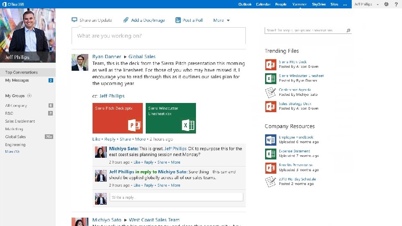Open Excel icon for Sierra Windcutter Linesheet in Trending Files
The height and width of the screenshot is (226, 402).
(271, 78)
